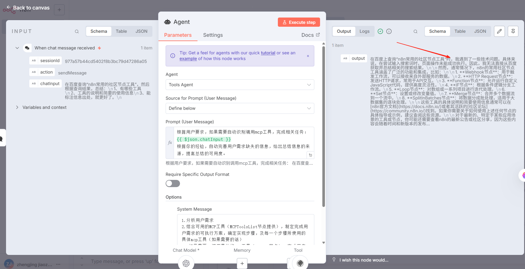Viewport: 525px width, 269px height.
Task: Switch to the Logs tab
Action: 365,31
